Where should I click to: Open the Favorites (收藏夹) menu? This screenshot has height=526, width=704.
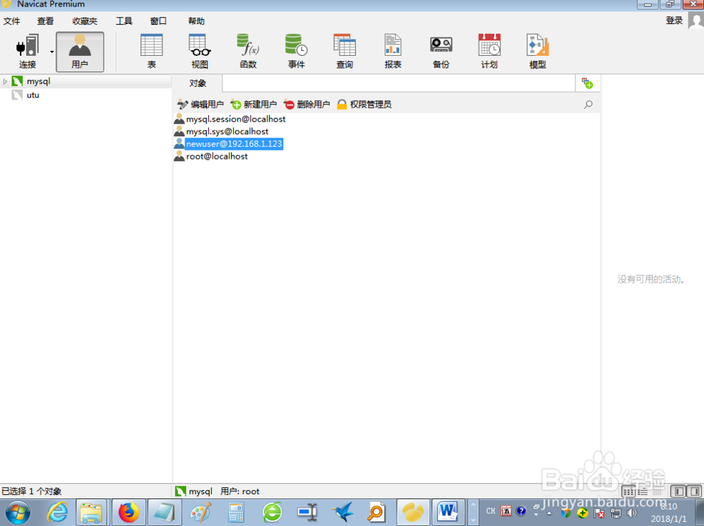85,21
